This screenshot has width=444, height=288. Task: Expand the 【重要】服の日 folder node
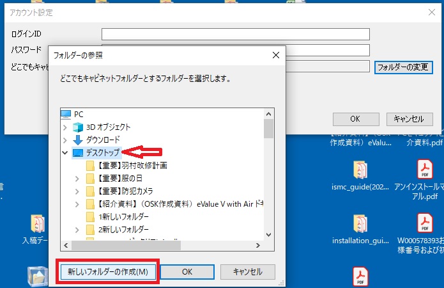77,178
